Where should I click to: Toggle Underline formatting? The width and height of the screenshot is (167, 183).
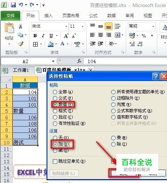pyautogui.click(x=51, y=36)
